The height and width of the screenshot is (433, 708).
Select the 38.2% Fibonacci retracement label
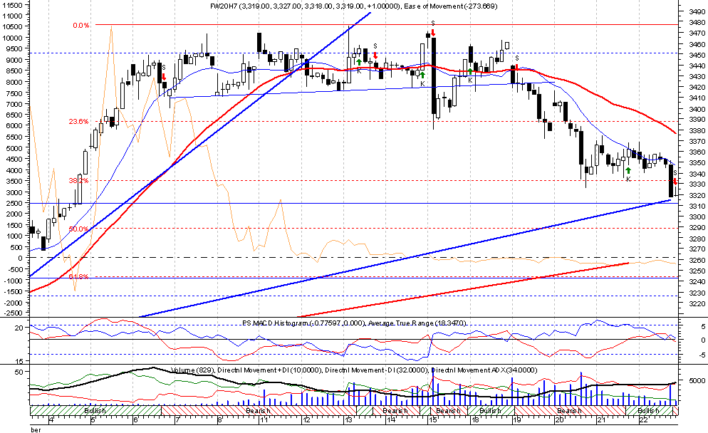pyautogui.click(x=78, y=181)
